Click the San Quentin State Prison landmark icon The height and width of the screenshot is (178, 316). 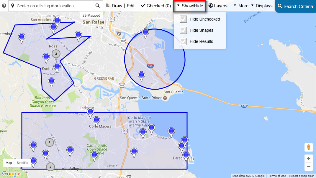click(x=165, y=98)
